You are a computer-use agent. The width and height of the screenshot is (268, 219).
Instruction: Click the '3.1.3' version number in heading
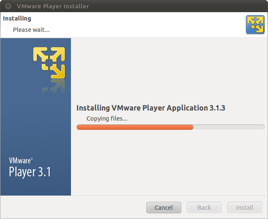coord(217,108)
